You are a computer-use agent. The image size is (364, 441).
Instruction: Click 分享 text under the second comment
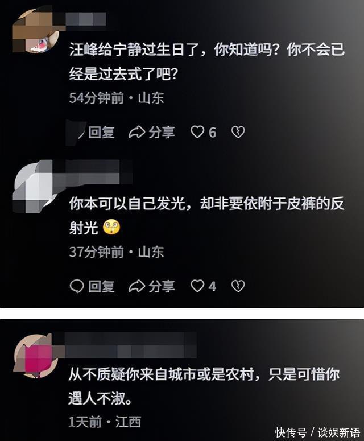point(162,286)
